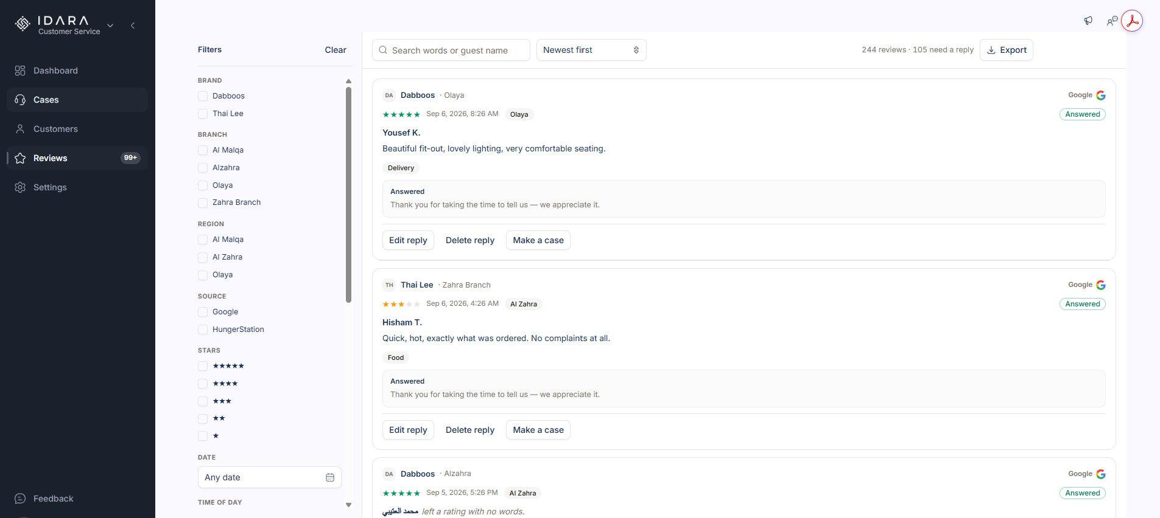
Task: Click the IDARA logo icon
Action: [23, 24]
